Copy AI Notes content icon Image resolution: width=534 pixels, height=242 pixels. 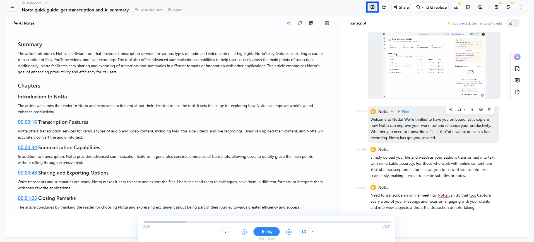(x=300, y=23)
